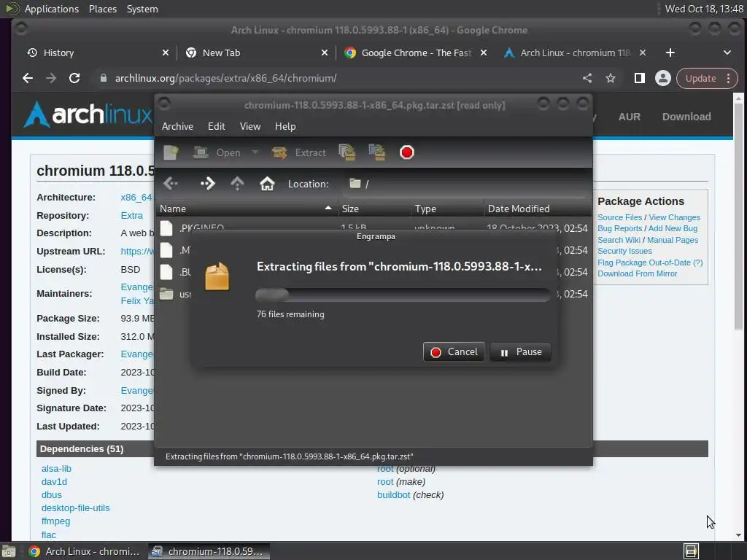Expand the tab search chevron in Chrome
The height and width of the screenshot is (560, 747).
tap(727, 52)
